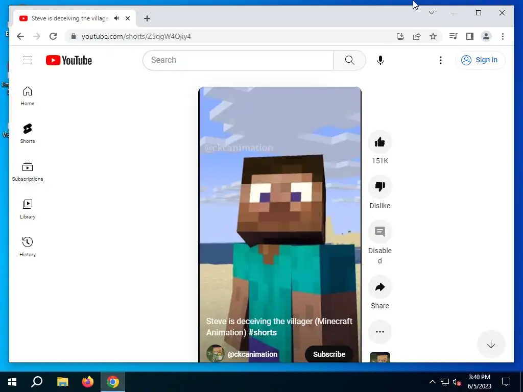This screenshot has width=523, height=392.
Task: Go to Home in the sidebar
Action: pyautogui.click(x=28, y=96)
